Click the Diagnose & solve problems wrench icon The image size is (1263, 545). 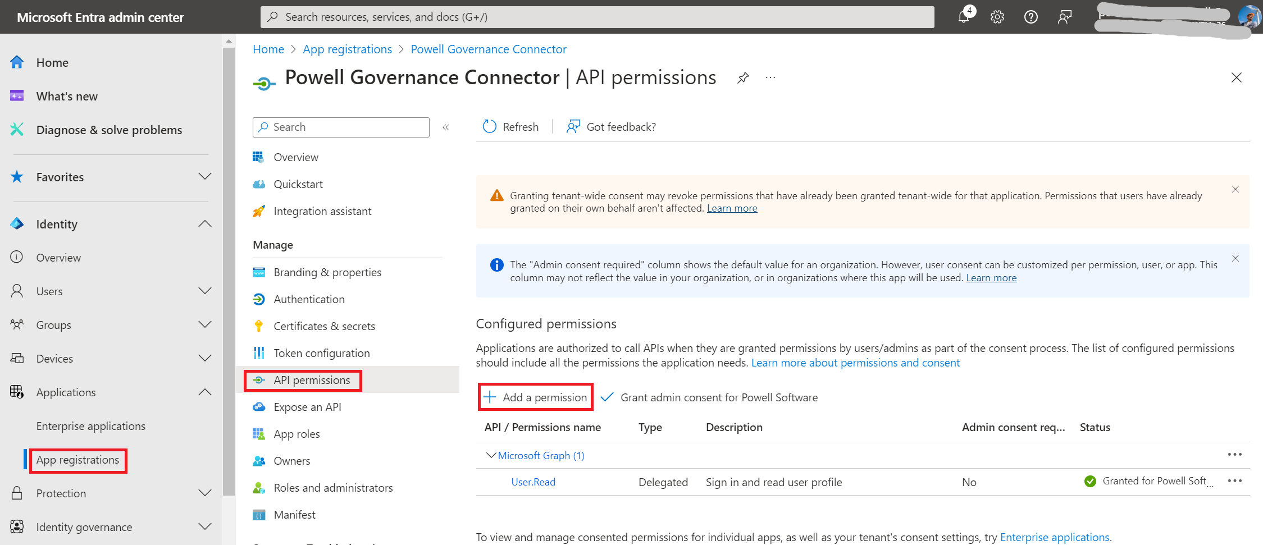pos(17,130)
